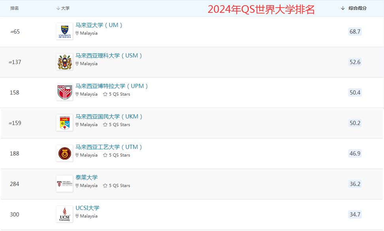This screenshot has height=231, width=384.
Task: Click Malaysia text under 泰莱大学
Action: click(88, 186)
